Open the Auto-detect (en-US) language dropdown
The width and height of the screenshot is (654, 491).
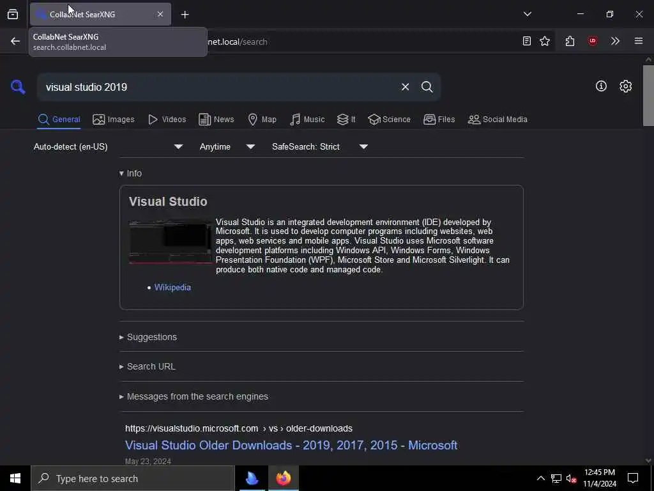click(x=108, y=146)
